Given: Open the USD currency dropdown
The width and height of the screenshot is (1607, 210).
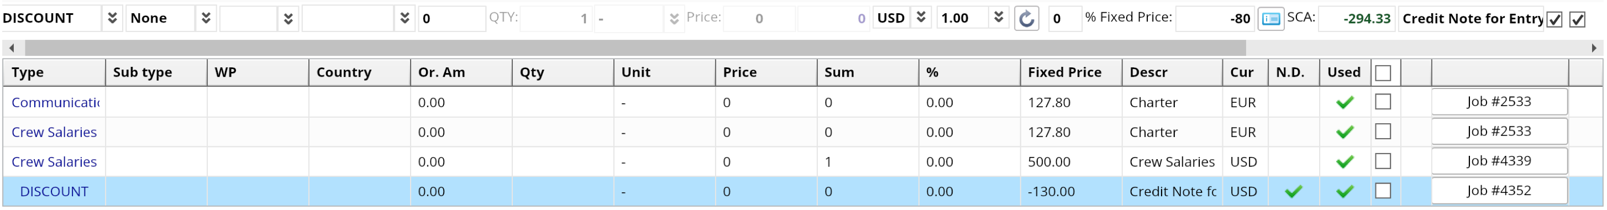Looking at the screenshot, I should (920, 18).
